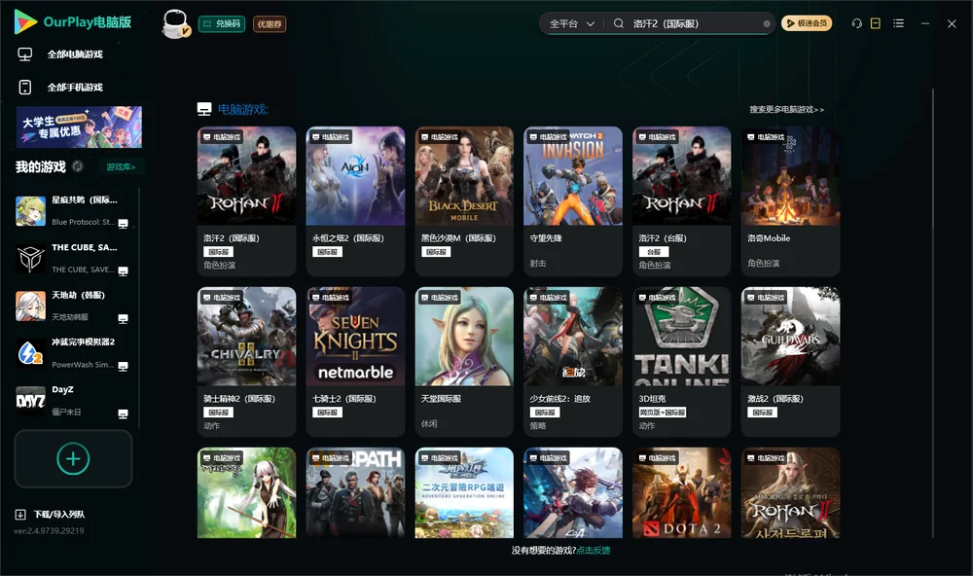Open the 洛汗2 (国际服) game card
The width and height of the screenshot is (973, 576).
[x=246, y=201]
